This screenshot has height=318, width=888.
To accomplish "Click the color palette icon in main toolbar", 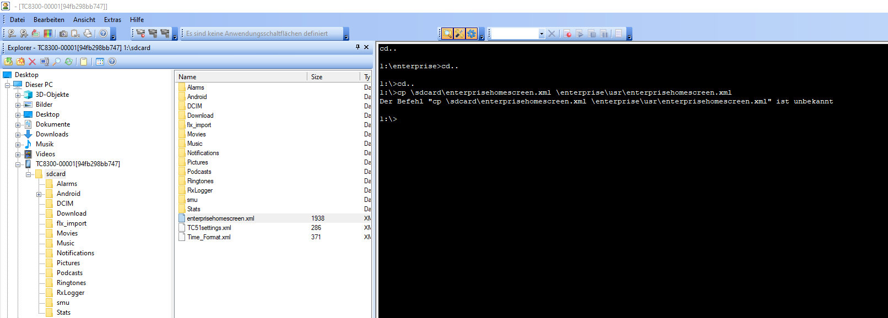I will tap(48, 34).
